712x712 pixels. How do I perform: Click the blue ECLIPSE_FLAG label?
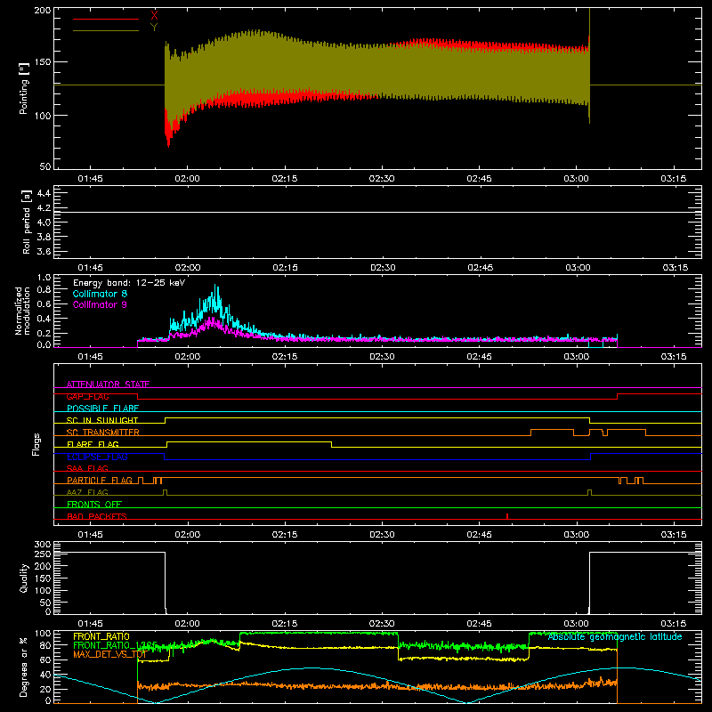pyautogui.click(x=97, y=457)
